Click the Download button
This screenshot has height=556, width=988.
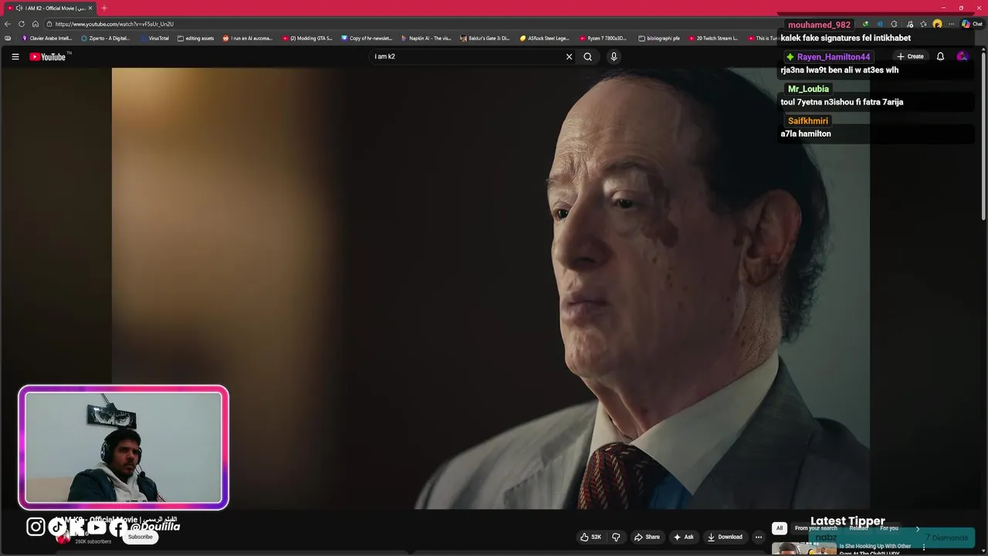(x=725, y=537)
